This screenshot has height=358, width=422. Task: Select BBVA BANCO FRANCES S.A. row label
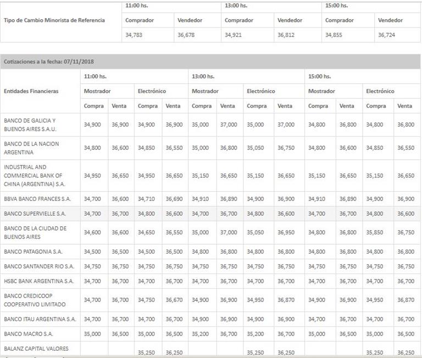coord(37,199)
